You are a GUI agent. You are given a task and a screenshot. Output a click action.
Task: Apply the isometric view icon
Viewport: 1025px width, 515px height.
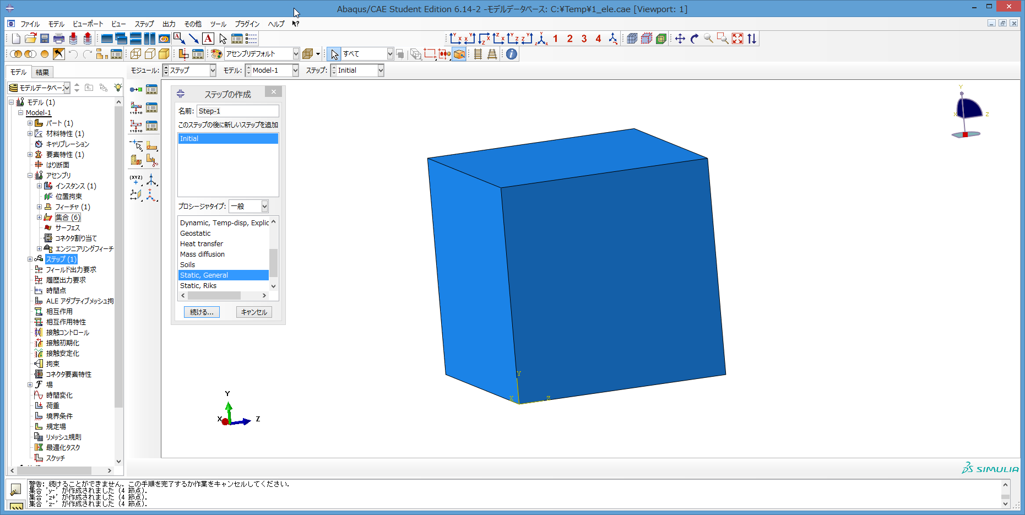click(542, 39)
